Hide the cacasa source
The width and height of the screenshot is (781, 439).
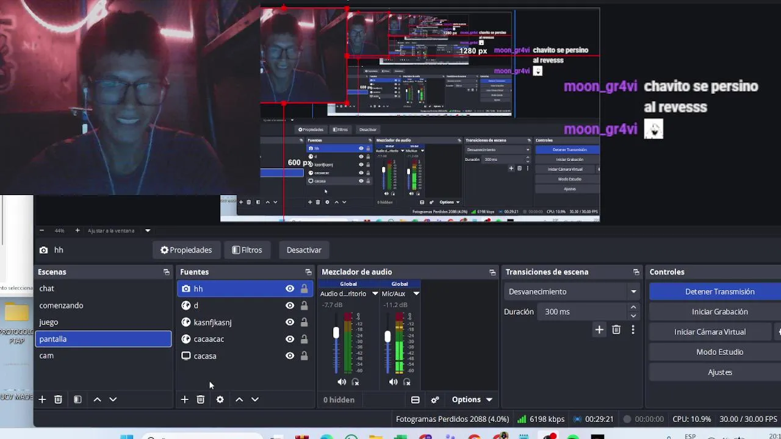coord(290,355)
